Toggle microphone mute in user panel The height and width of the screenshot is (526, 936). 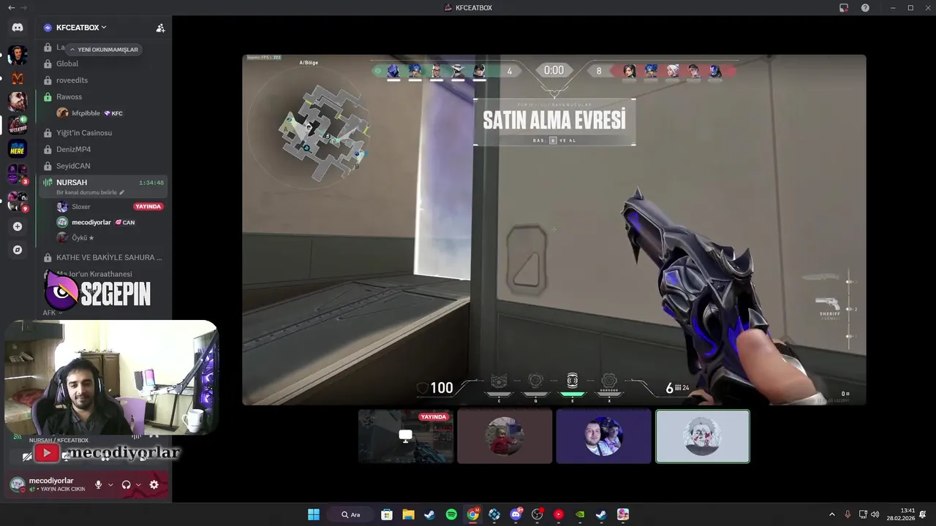[98, 484]
